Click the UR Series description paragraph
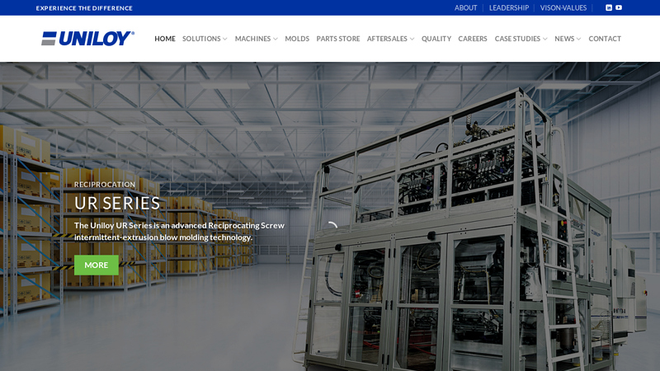The width and height of the screenshot is (660, 371). 179,232
